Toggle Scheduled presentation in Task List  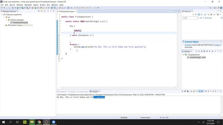click(x=201, y=15)
